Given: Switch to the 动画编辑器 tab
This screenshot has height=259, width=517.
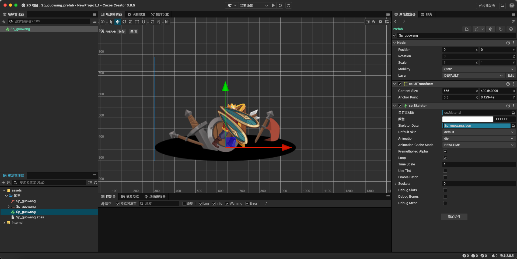Looking at the screenshot, I should (155, 197).
